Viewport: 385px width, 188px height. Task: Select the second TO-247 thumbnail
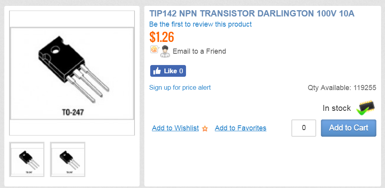click(x=68, y=159)
